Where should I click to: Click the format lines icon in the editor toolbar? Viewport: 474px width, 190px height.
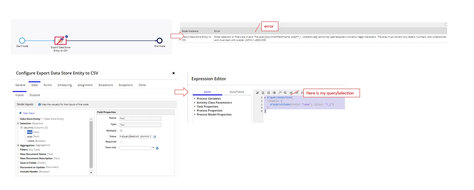tap(274, 93)
